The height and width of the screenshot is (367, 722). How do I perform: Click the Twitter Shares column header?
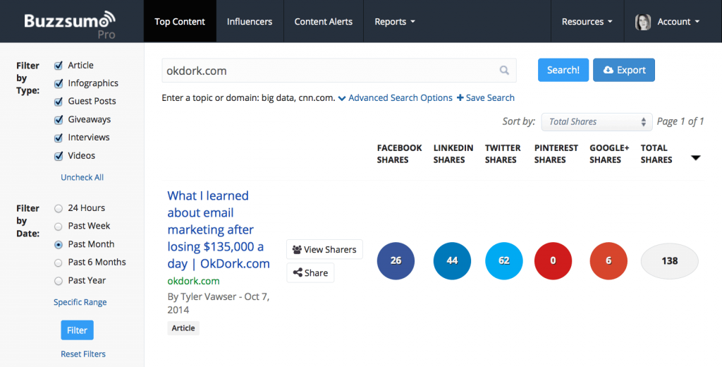pos(502,154)
